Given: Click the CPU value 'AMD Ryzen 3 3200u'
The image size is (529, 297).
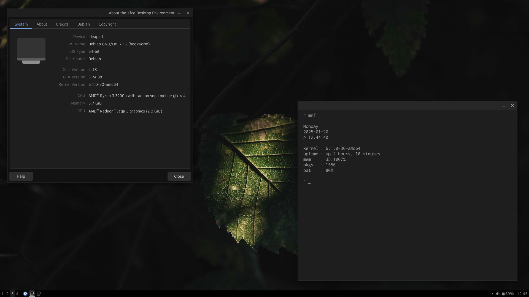Looking at the screenshot, I should click(137, 96).
